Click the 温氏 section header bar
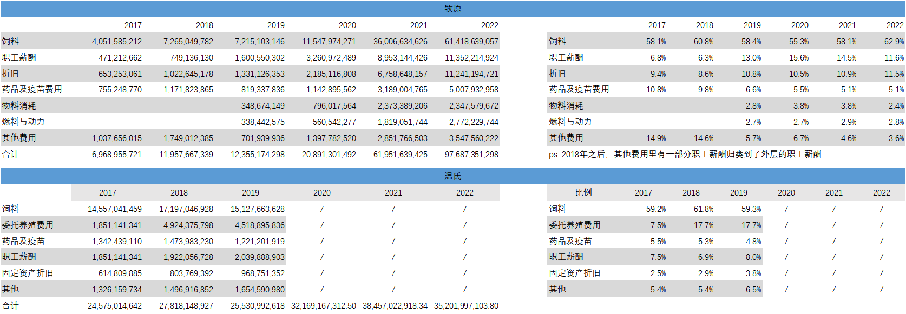Image resolution: width=906 pixels, height=314 pixels. coord(452,176)
